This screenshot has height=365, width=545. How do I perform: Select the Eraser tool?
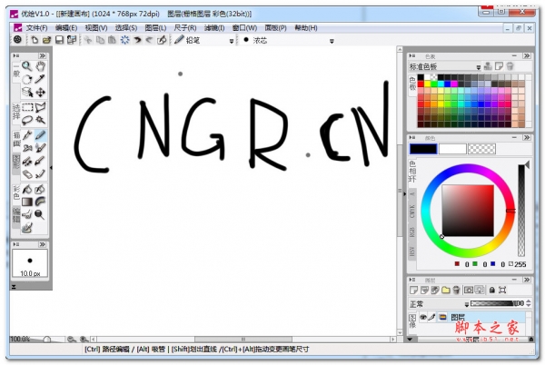click(x=27, y=173)
